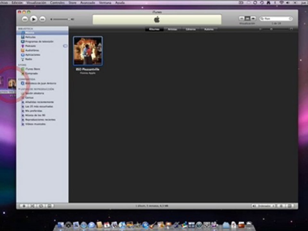Open the Controles menu
This screenshot has width=308, height=231.
coord(57,3)
